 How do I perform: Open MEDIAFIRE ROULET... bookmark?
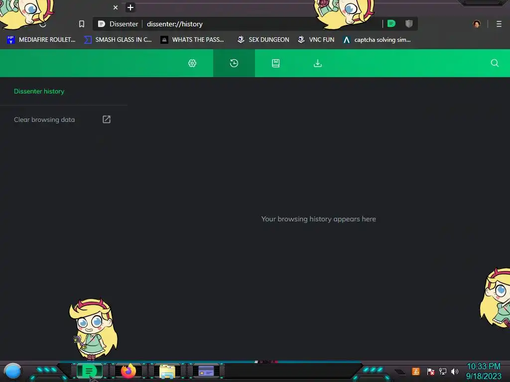point(41,40)
